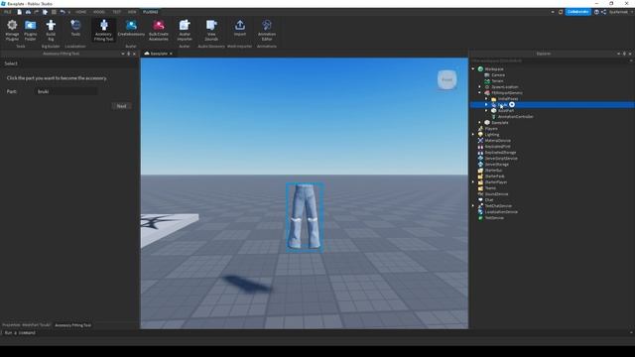Select Players service in Explorer
This screenshot has height=357, width=635.
click(491, 129)
